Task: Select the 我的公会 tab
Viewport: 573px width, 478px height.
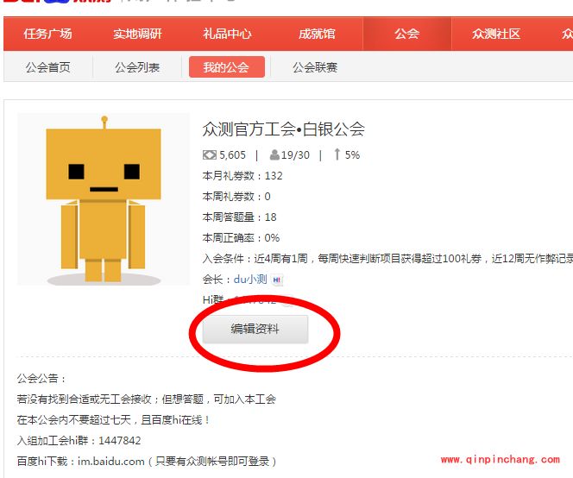Action: pyautogui.click(x=226, y=67)
